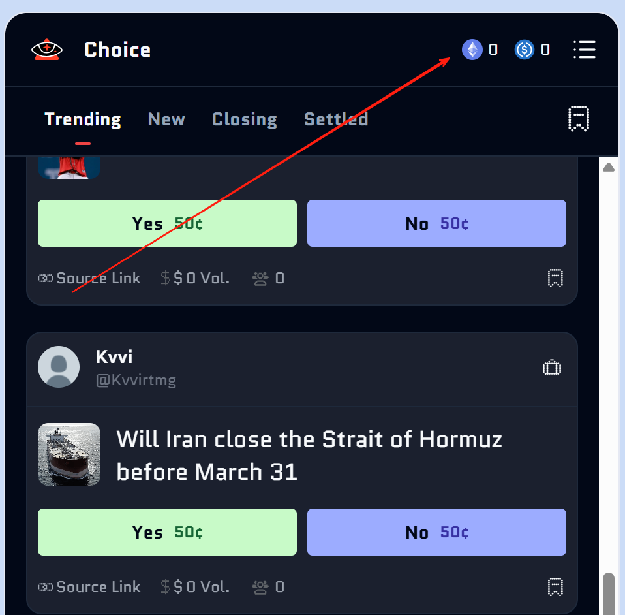Click No 50¢ on the upper card

(x=436, y=223)
